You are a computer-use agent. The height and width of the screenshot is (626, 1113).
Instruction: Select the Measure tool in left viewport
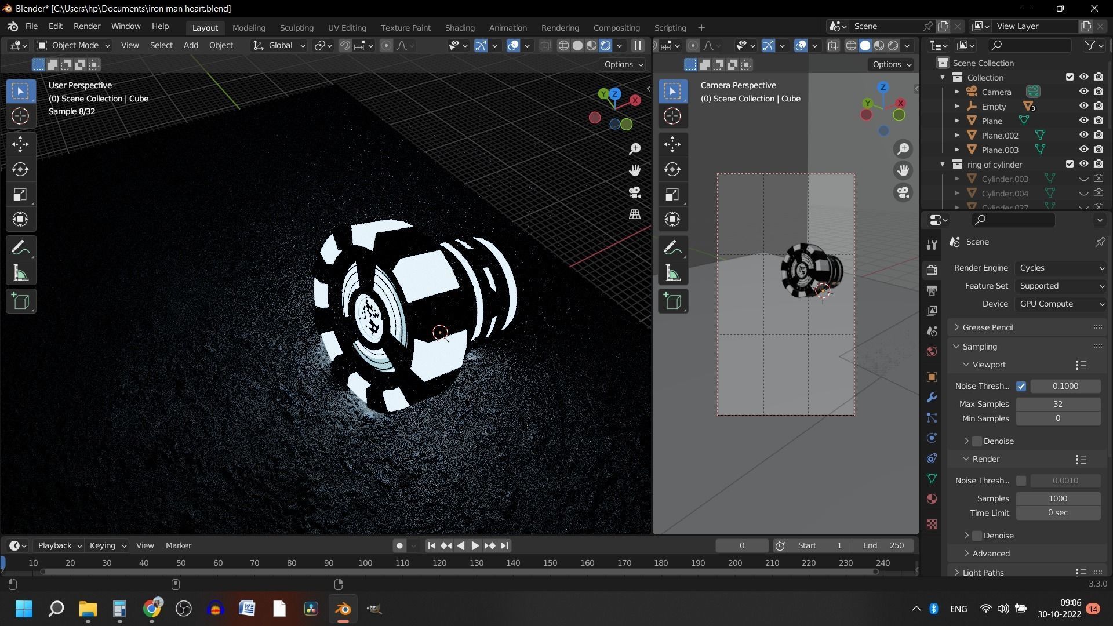[x=21, y=273]
